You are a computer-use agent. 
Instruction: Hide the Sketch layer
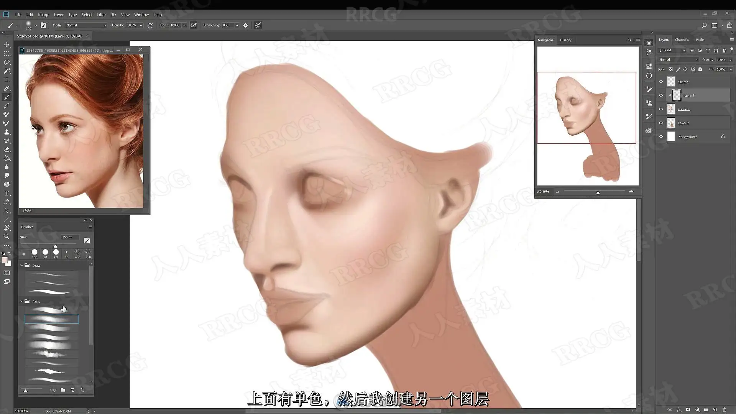[x=661, y=82]
